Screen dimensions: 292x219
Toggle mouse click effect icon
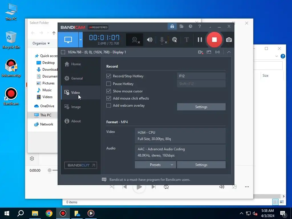coord(175,40)
